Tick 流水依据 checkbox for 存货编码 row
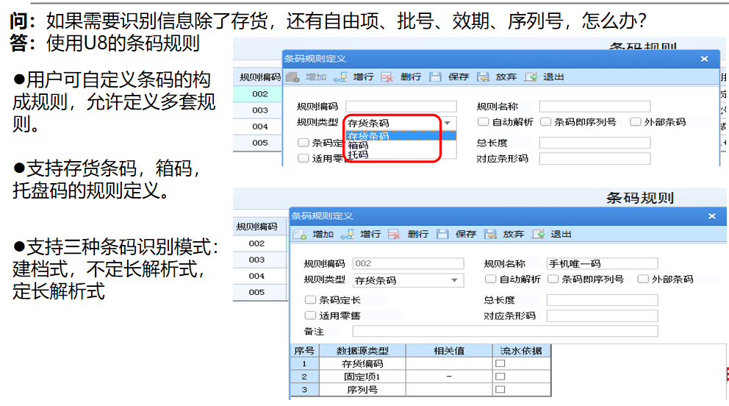 tap(500, 363)
